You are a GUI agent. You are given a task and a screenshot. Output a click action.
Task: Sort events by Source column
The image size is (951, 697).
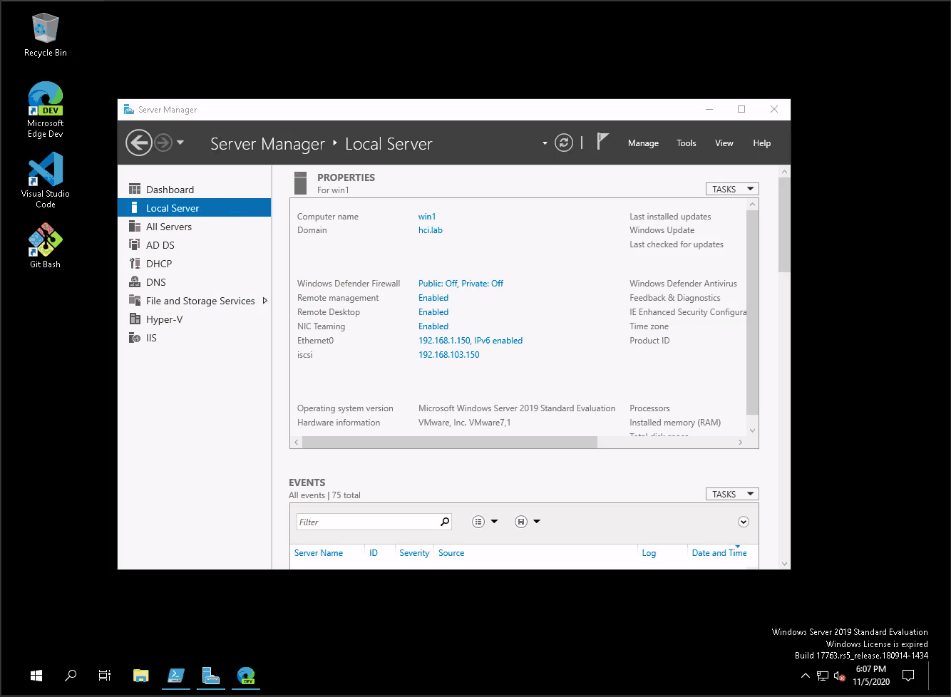click(451, 553)
